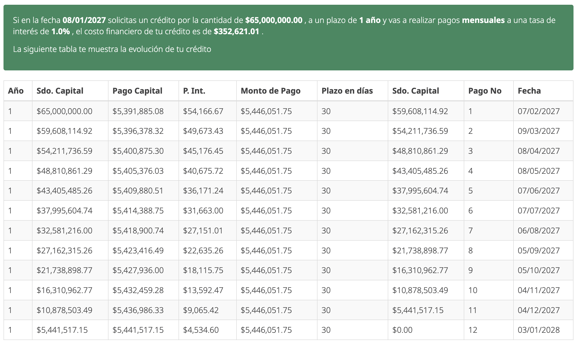Image resolution: width=582 pixels, height=345 pixels.
Task: Click the word mensuales in the banner
Action: (483, 20)
